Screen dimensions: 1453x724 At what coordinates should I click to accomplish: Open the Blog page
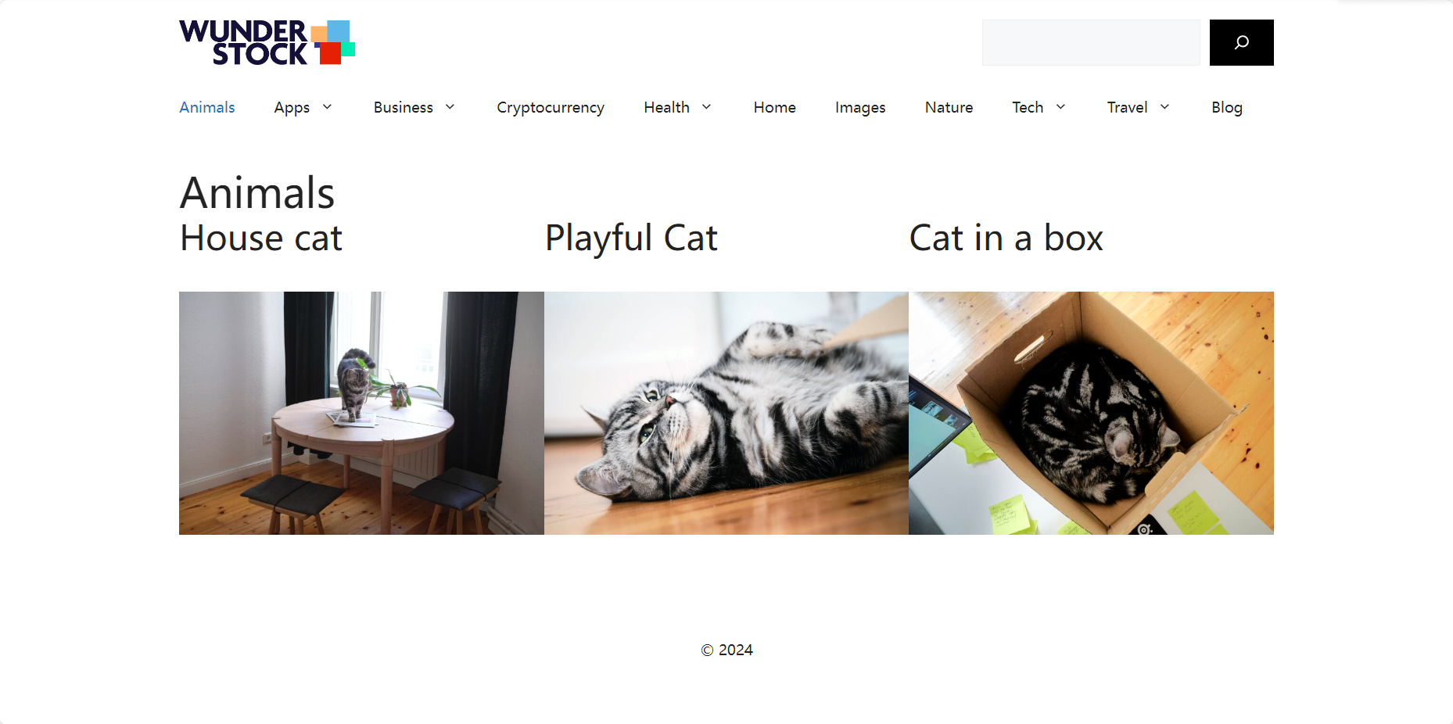coord(1227,107)
